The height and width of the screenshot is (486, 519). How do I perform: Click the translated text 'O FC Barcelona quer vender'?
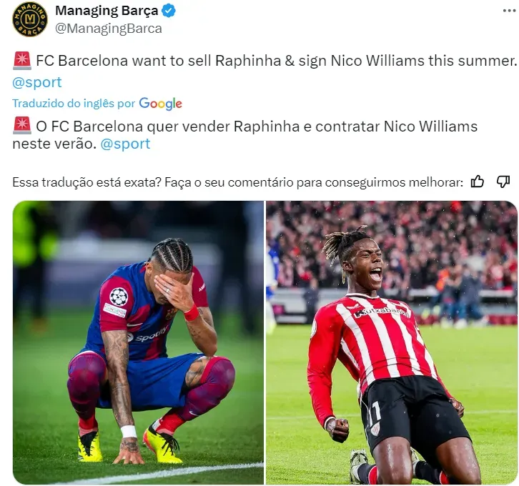pos(133,126)
